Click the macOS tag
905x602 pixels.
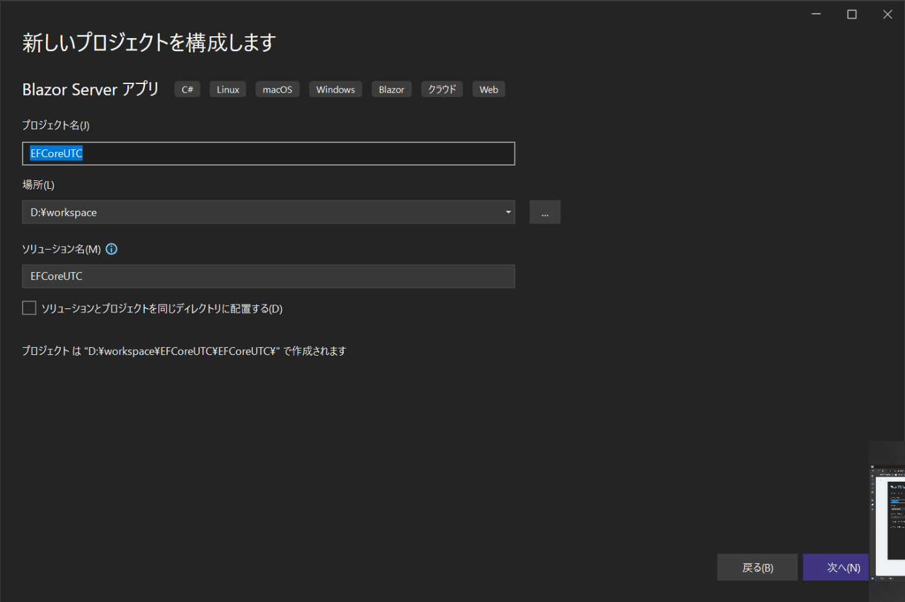pos(277,89)
